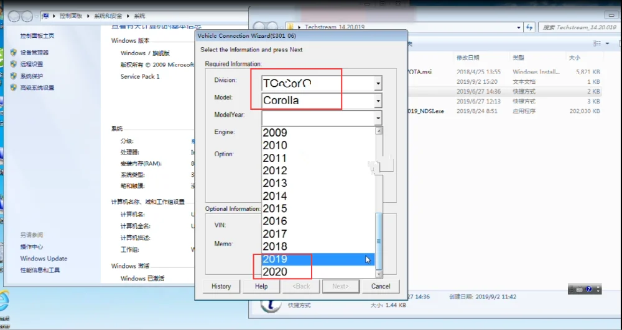Click the 大小 column header in Explorer

click(574, 58)
